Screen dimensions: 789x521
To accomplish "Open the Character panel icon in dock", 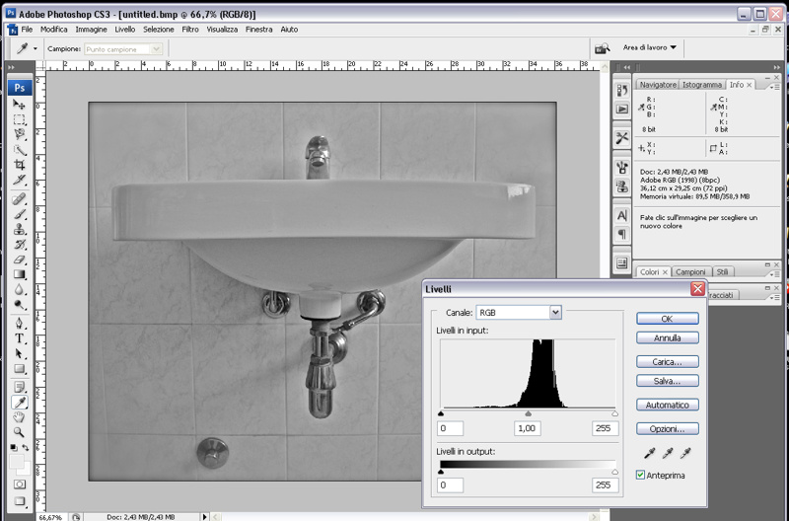I will coord(622,214).
